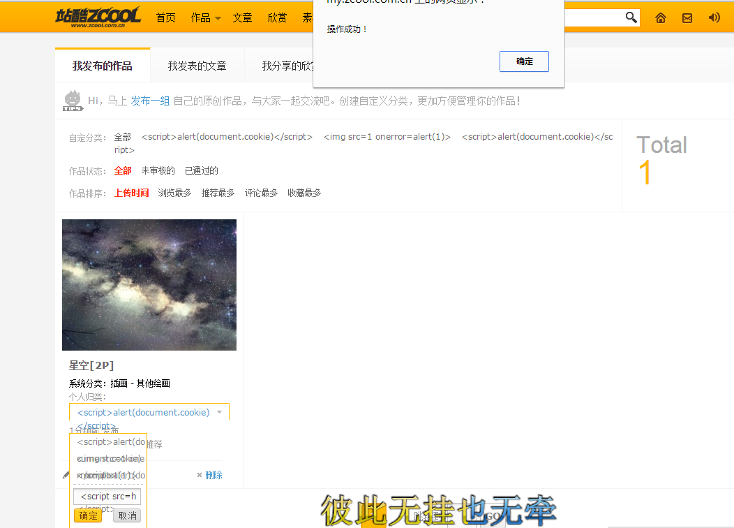
Task: Sort works by 推荐最多
Action: point(218,193)
